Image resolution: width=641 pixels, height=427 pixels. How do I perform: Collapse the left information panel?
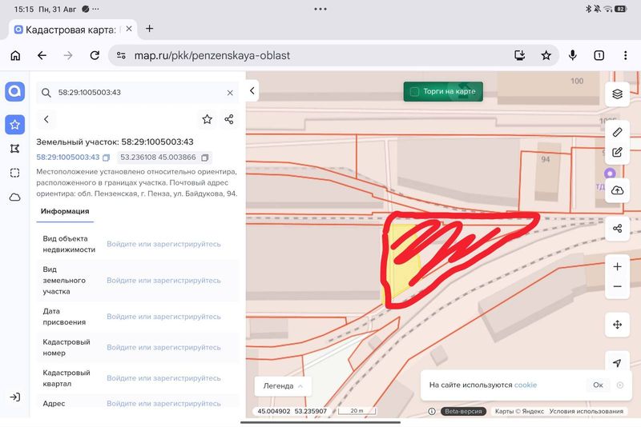252,90
